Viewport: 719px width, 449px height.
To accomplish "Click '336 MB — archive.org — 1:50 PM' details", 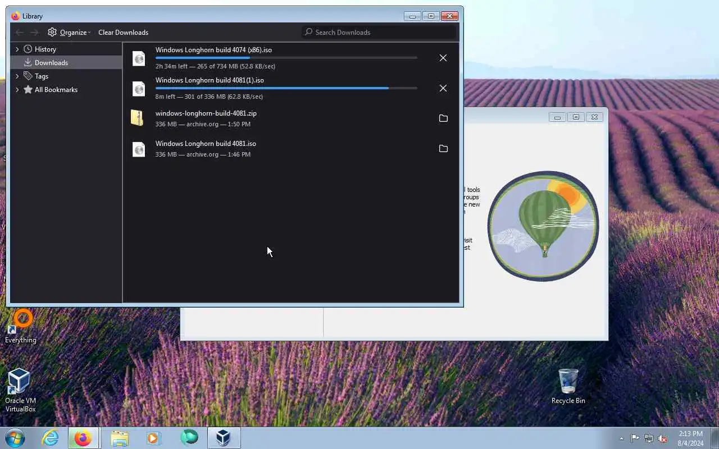I will (x=203, y=124).
